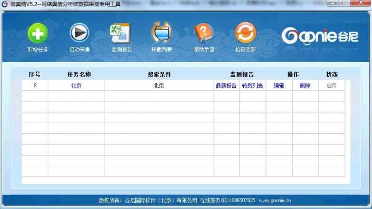Click the 北京 task name link
Screen dimensions: 372x209
pos(76,85)
